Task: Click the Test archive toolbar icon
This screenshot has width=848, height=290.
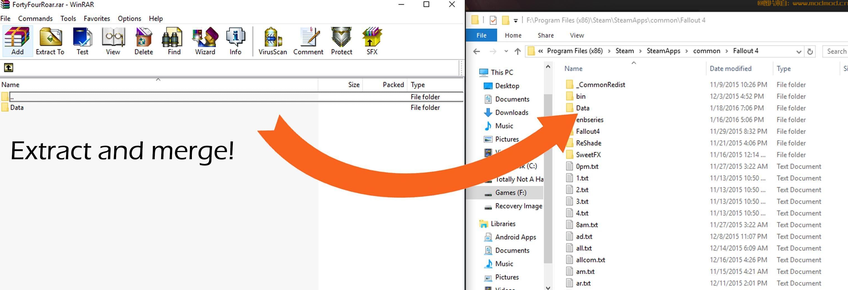Action: (x=82, y=41)
